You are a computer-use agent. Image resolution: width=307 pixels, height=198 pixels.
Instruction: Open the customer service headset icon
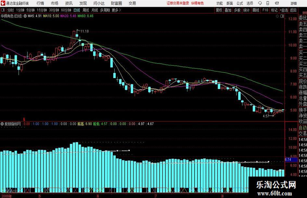click(x=260, y=3)
